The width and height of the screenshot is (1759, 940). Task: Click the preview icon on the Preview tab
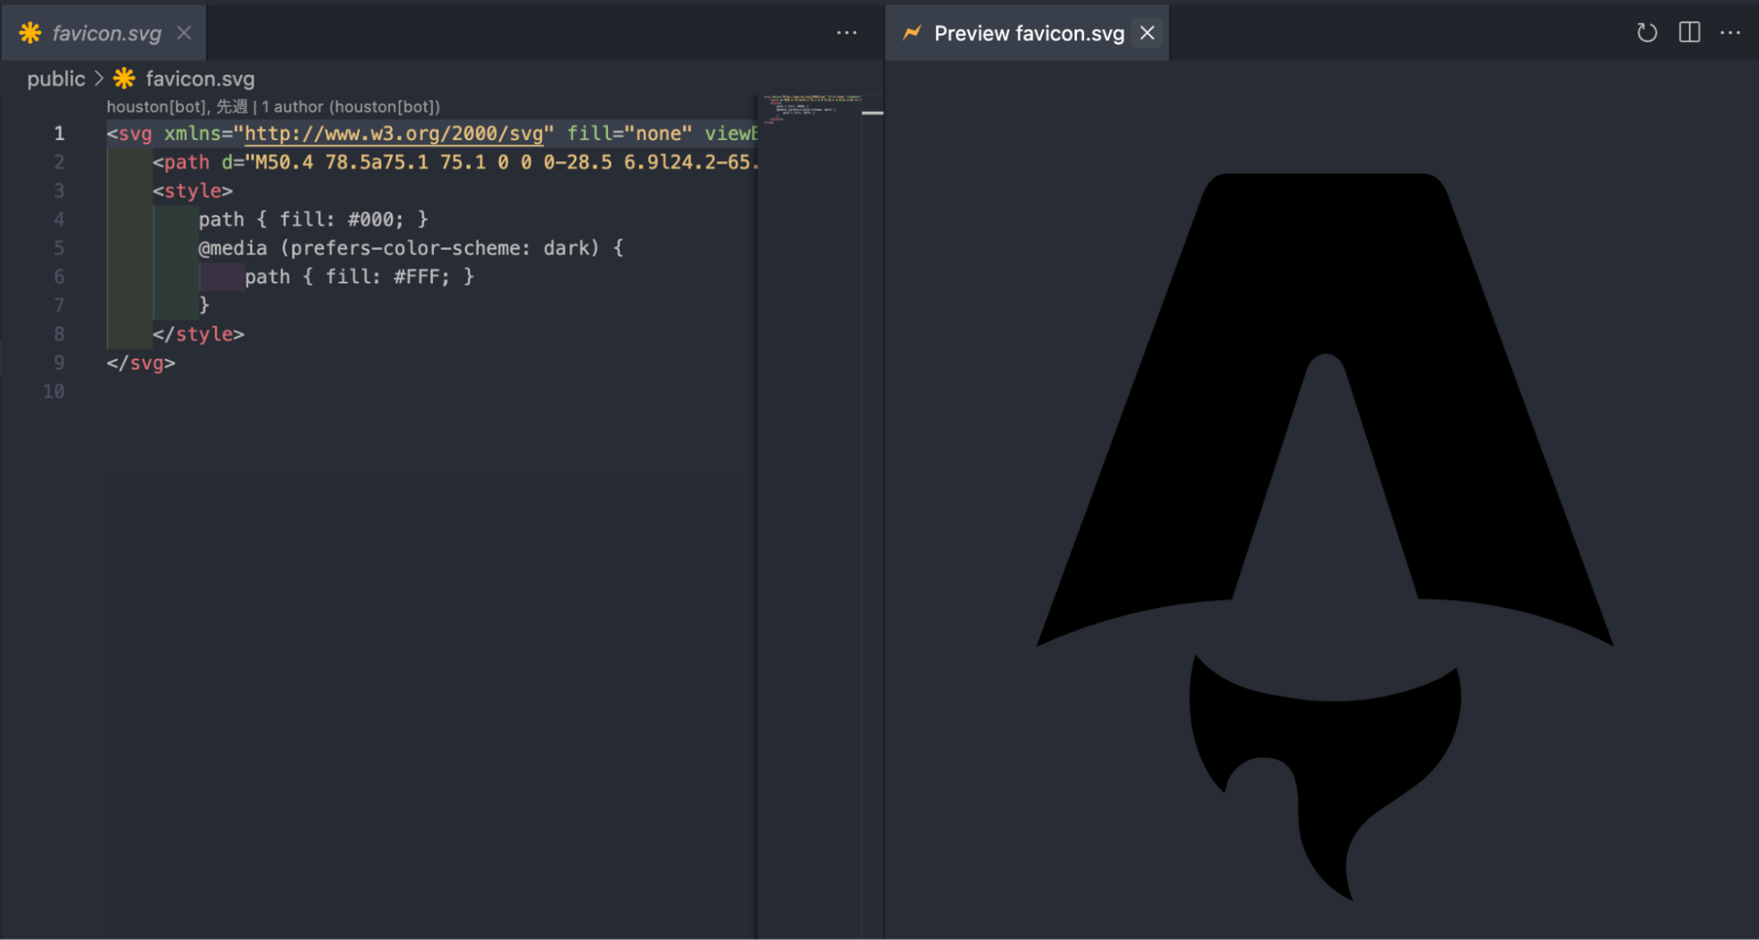(x=912, y=33)
